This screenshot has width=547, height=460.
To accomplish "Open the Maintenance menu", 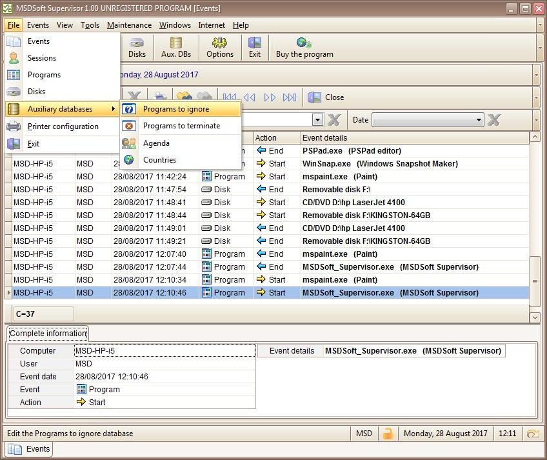I will pyautogui.click(x=129, y=25).
